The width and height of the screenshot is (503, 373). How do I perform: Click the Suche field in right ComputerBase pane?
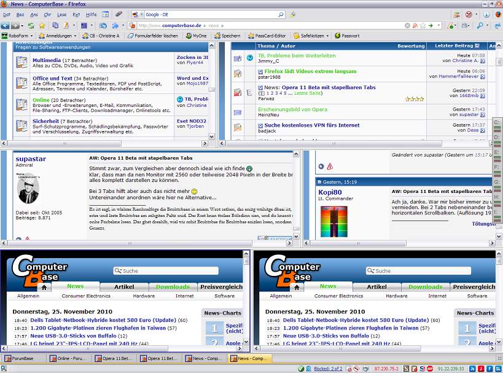[x=418, y=271]
